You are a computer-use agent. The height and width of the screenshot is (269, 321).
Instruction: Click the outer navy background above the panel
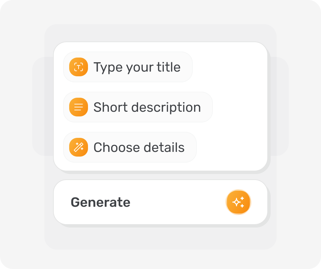pyautogui.click(x=160, y=12)
